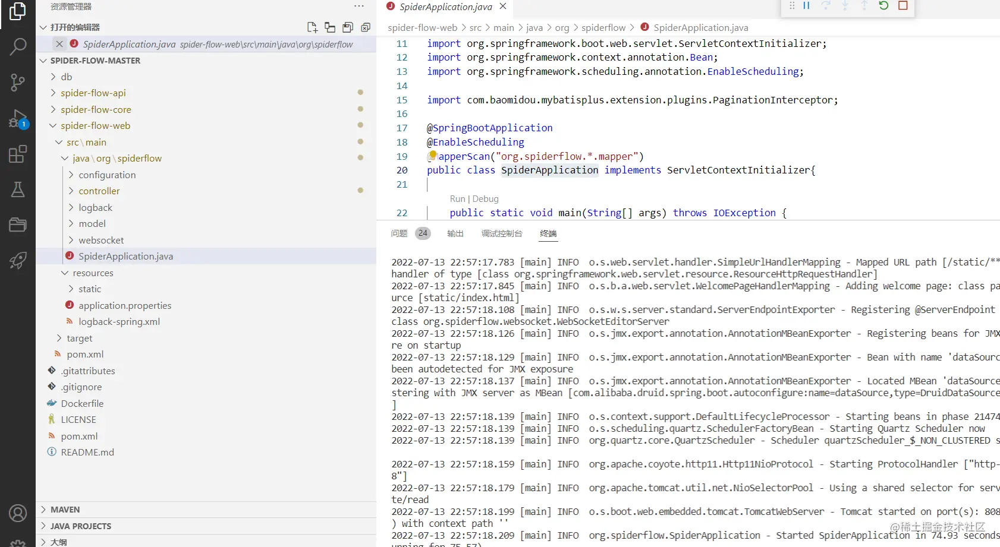Viewport: 1000px width, 547px height.
Task: Open the root pom.xml below LICENSE
Action: coord(79,436)
